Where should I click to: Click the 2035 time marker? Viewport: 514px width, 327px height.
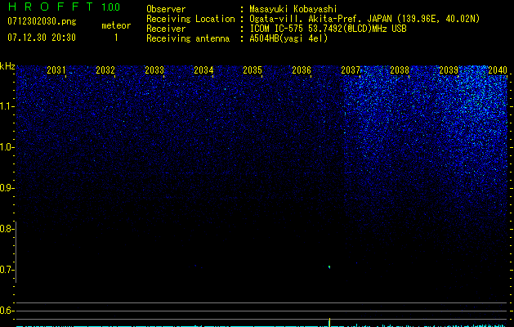click(253, 70)
